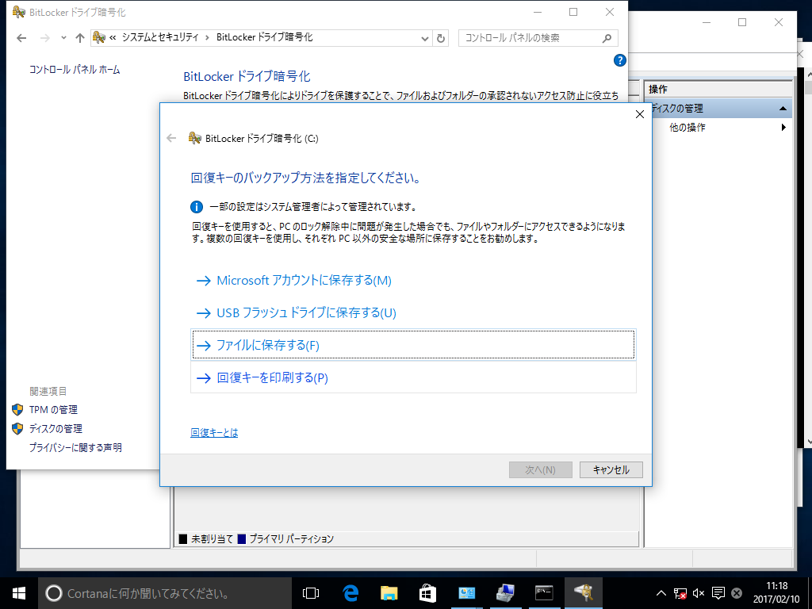This screenshot has height=609, width=812.
Task: Open the Action Center notifications icon
Action: click(x=718, y=593)
